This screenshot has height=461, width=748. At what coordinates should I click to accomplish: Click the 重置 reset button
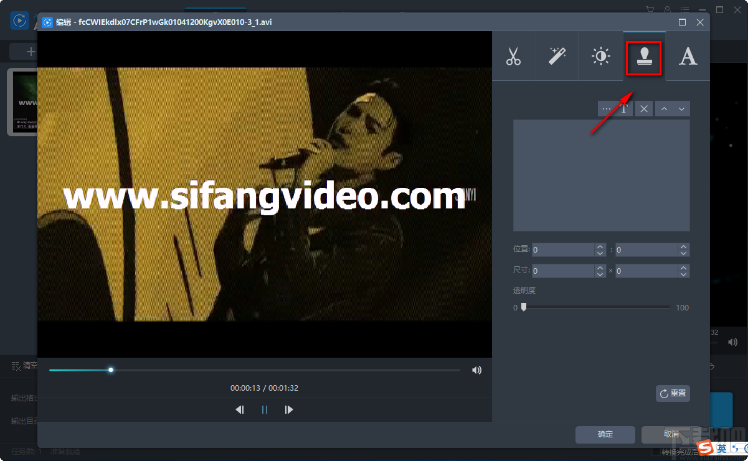pyautogui.click(x=673, y=393)
